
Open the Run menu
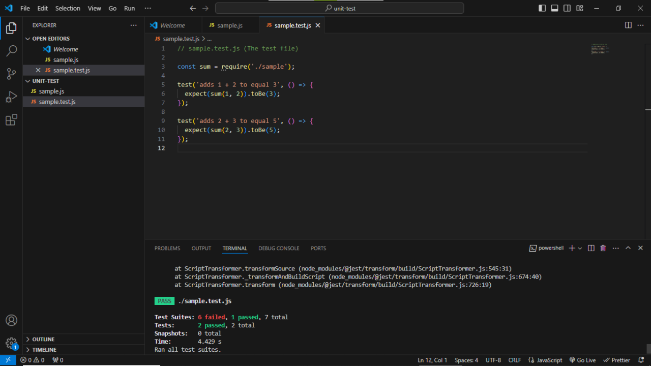(130, 8)
